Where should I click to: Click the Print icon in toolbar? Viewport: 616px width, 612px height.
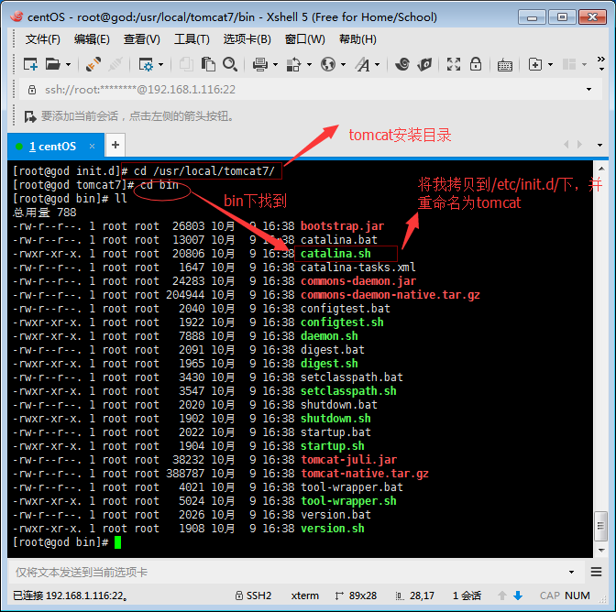tap(260, 64)
